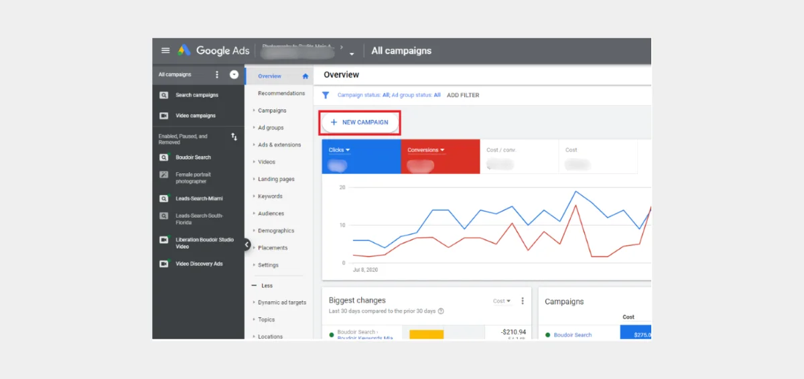Open the Conversions metric dropdown
Viewport: 804px width, 379px height.
[426, 150]
